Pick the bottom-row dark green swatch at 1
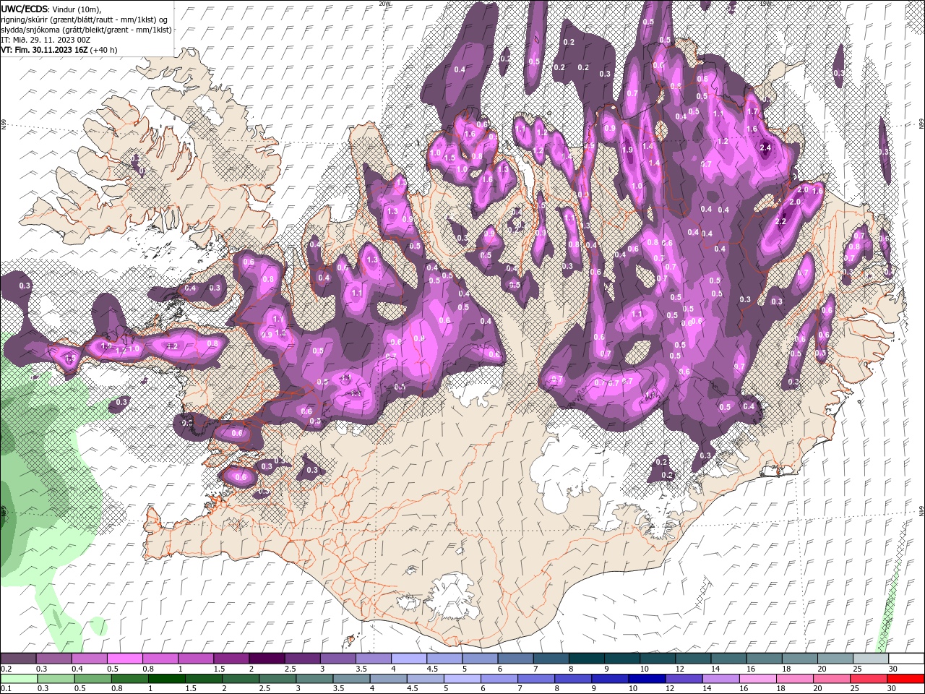The image size is (925, 694). [166, 679]
